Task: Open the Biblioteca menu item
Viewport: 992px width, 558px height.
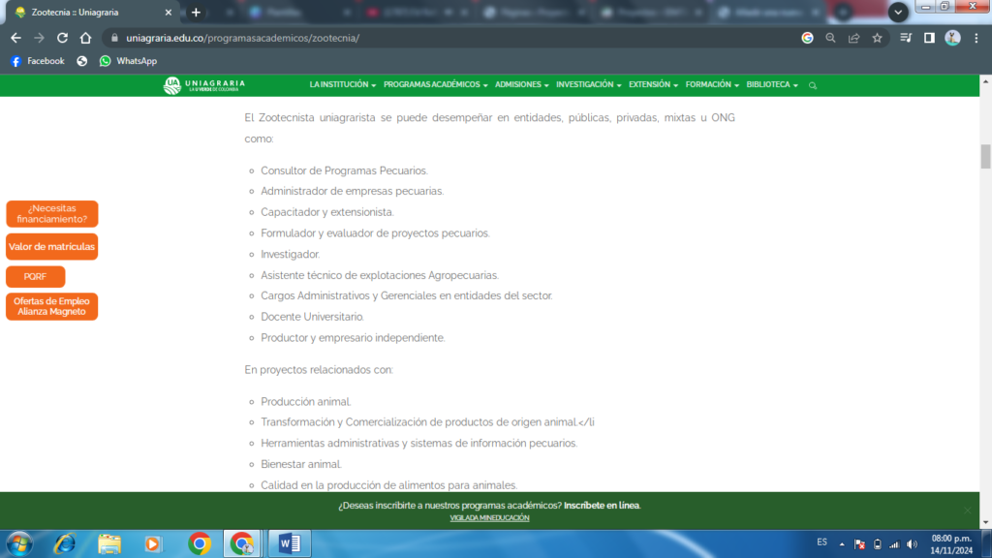Action: click(772, 85)
